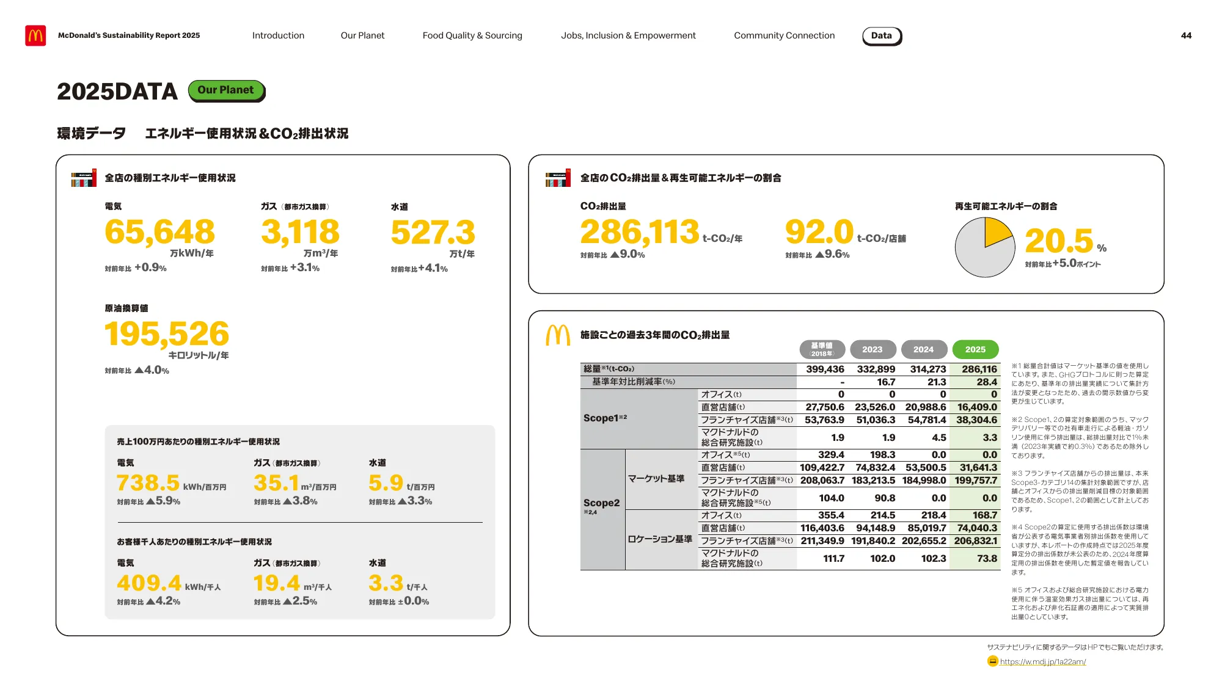The width and height of the screenshot is (1222, 687).
Task: Click McDonald's Sustainability Report 2025 title
Action: point(129,35)
